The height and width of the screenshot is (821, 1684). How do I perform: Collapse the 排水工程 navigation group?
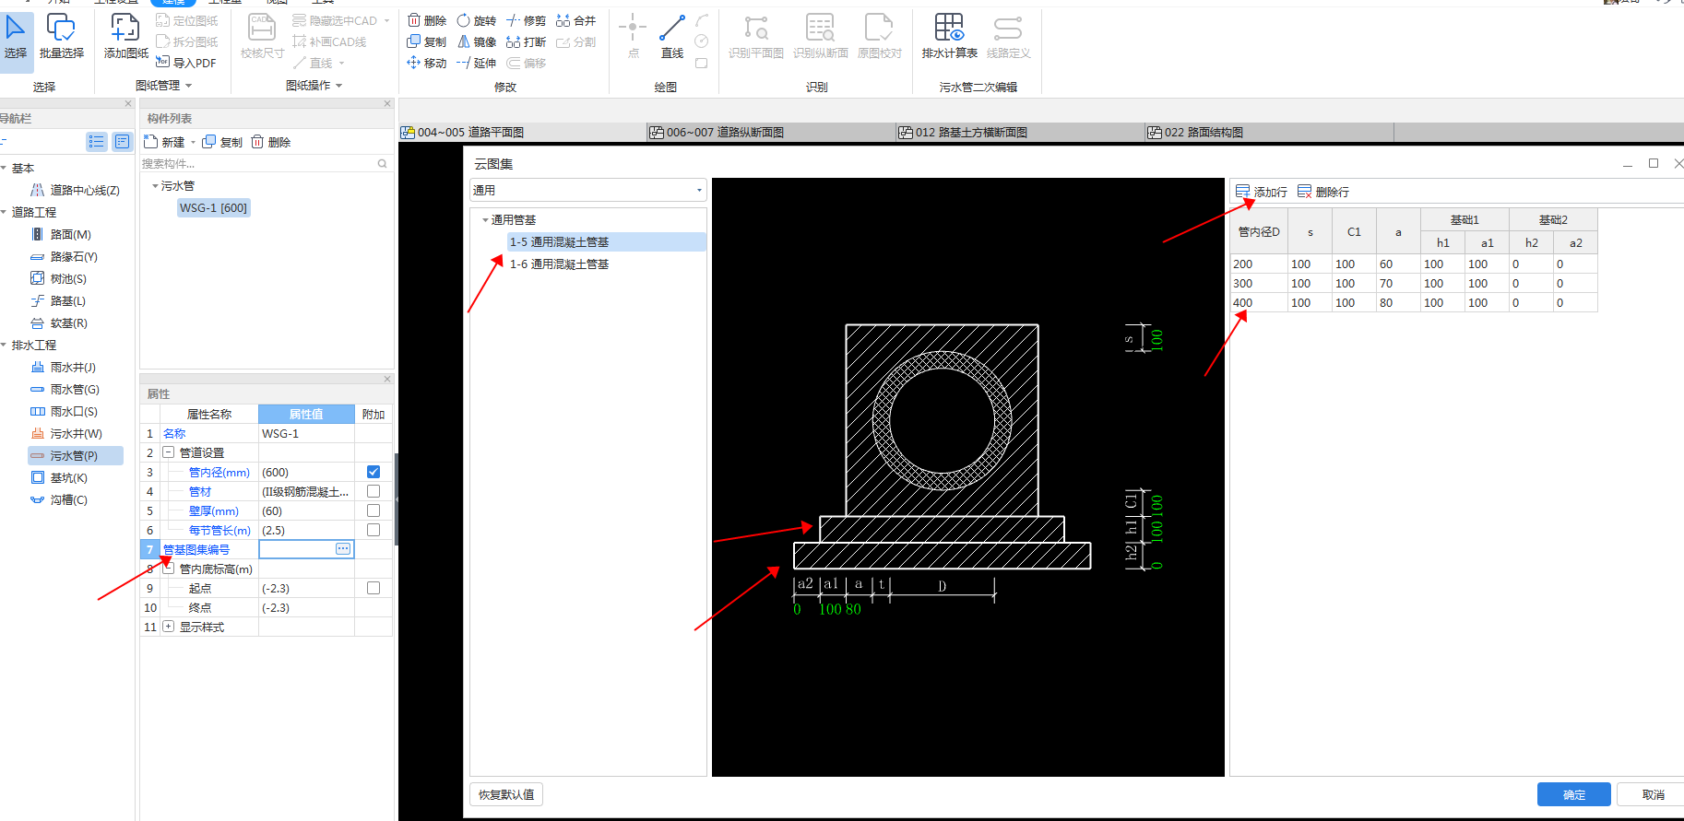[x=4, y=345]
